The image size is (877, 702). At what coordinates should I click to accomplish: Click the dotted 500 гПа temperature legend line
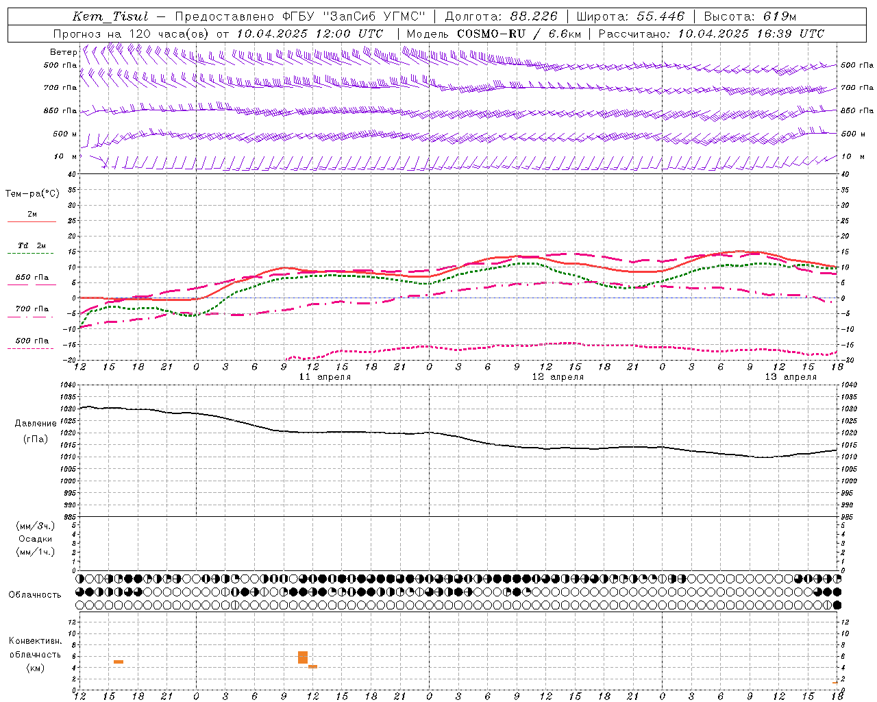(x=30, y=348)
